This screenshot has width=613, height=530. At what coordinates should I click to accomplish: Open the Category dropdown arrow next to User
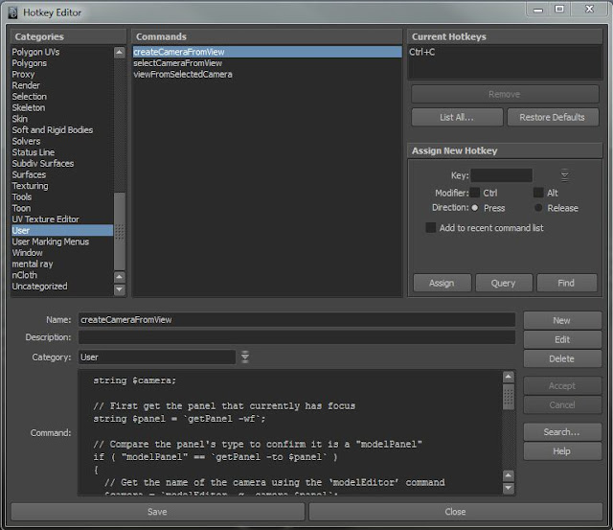pyautogui.click(x=245, y=357)
